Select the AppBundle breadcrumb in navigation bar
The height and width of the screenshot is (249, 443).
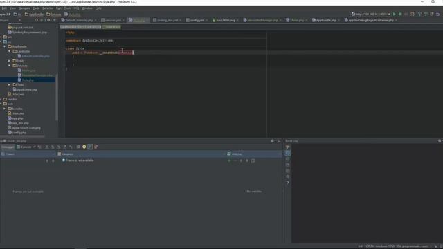[x=34, y=14]
